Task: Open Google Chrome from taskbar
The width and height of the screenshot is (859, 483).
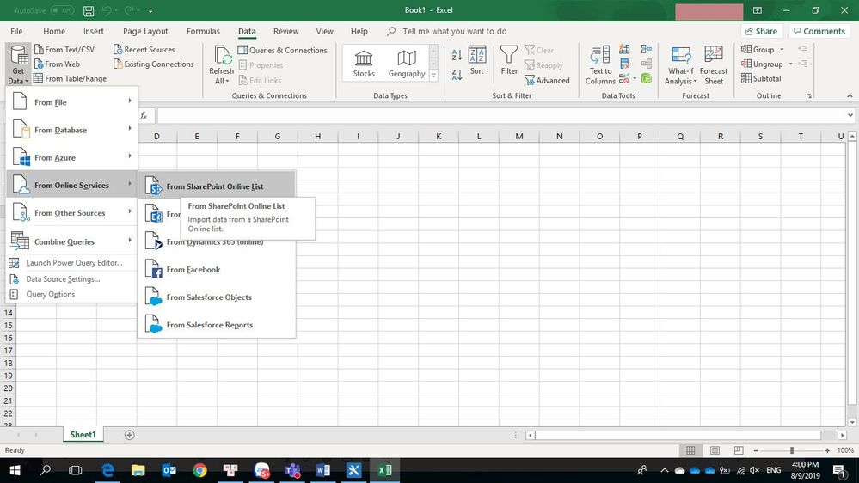Action: click(200, 470)
